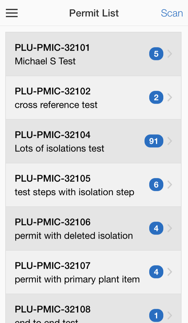Tap the Scan button
Viewport: 188px width, 323px height.
(172, 13)
